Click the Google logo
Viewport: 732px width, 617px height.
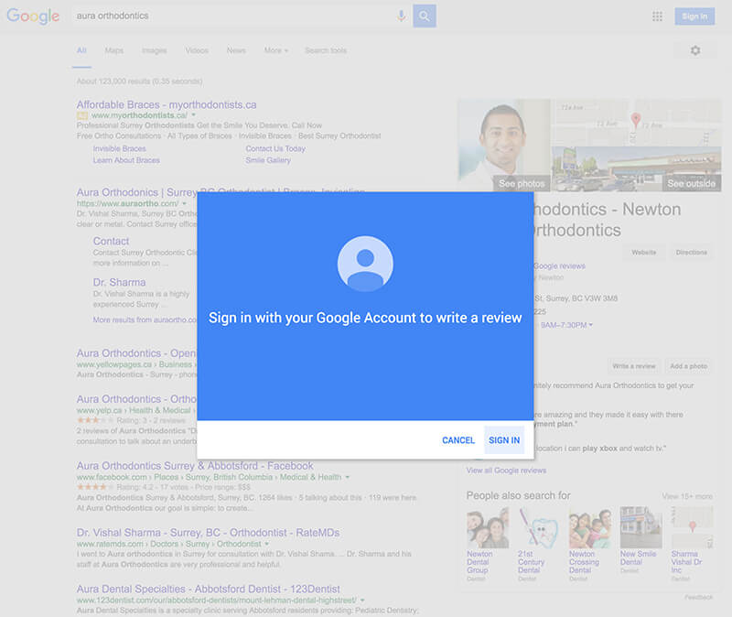point(33,16)
